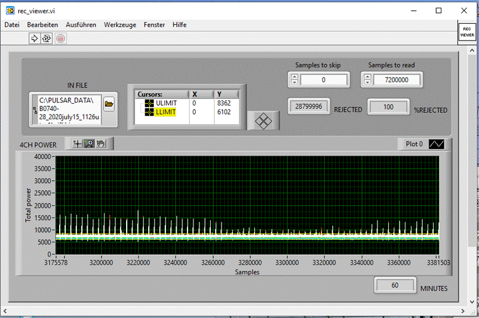This screenshot has width=479, height=318.
Task: Click the Run Continuously button
Action: [x=47, y=38]
